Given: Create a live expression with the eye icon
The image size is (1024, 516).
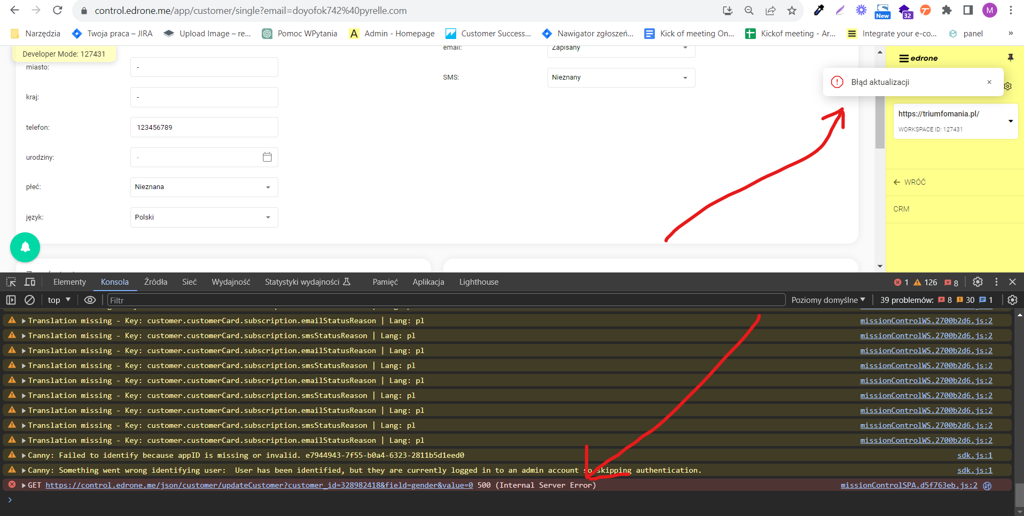Looking at the screenshot, I should point(90,300).
